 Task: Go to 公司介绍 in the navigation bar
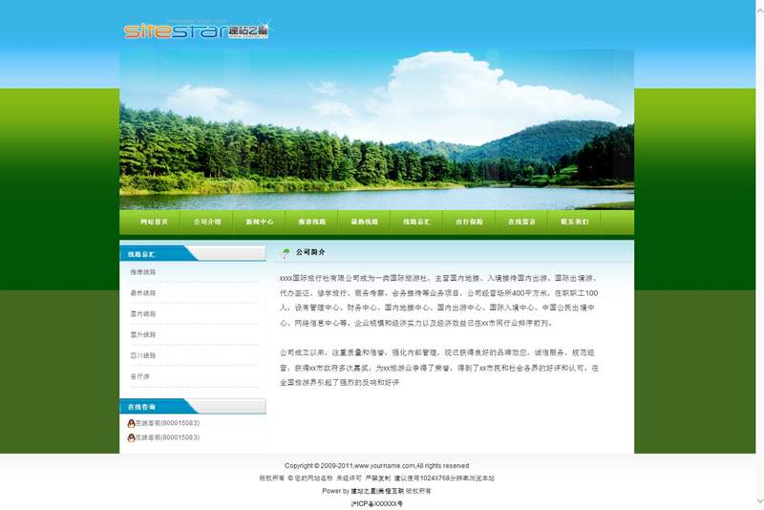pyautogui.click(x=207, y=222)
